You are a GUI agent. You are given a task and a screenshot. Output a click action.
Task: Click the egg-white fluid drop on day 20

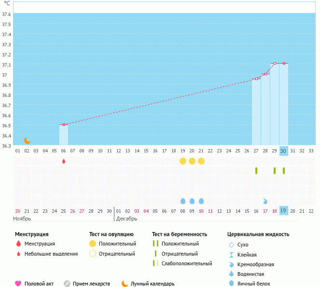[x=192, y=201]
